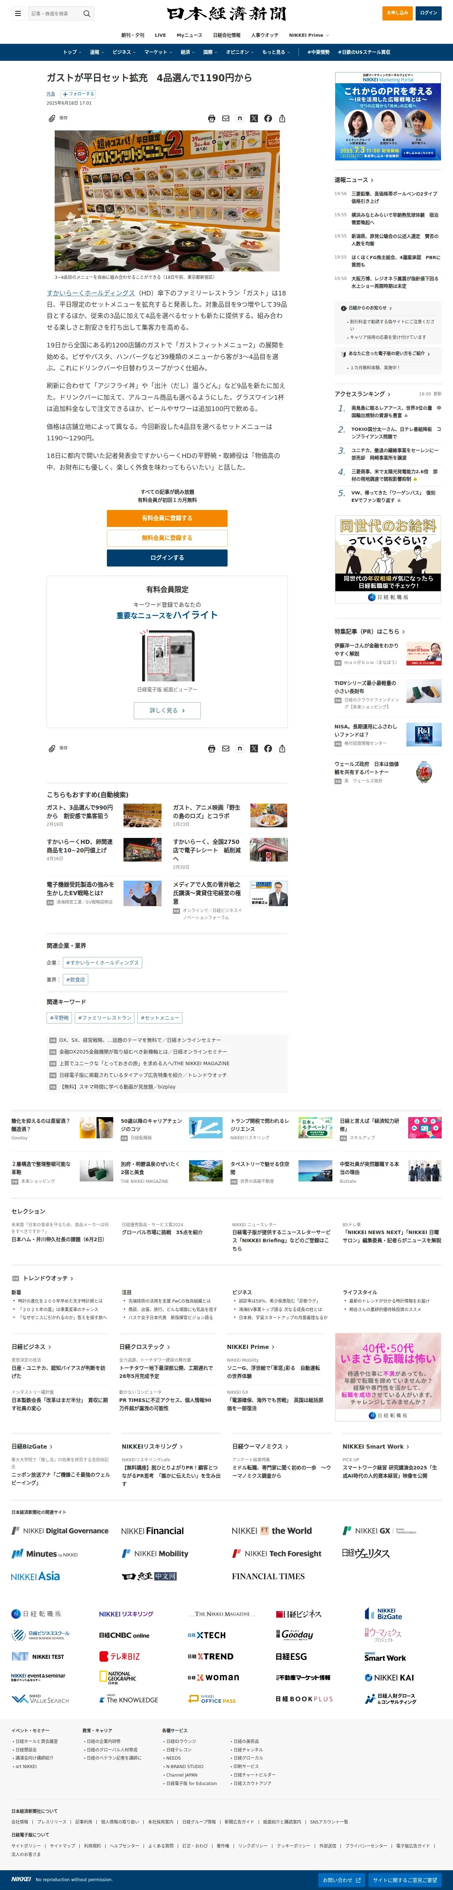This screenshot has height=1890, width=453.
Task: Open the テレ東BIZ logo link
Action: click(x=120, y=1656)
